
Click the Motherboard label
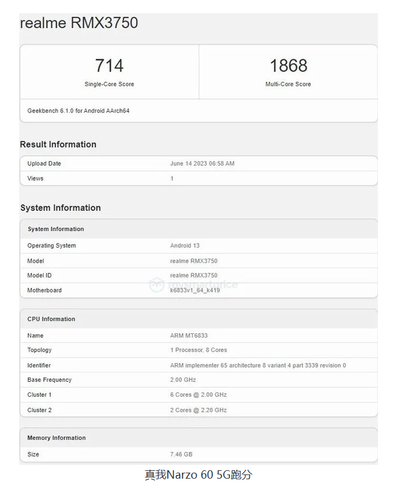(44, 290)
